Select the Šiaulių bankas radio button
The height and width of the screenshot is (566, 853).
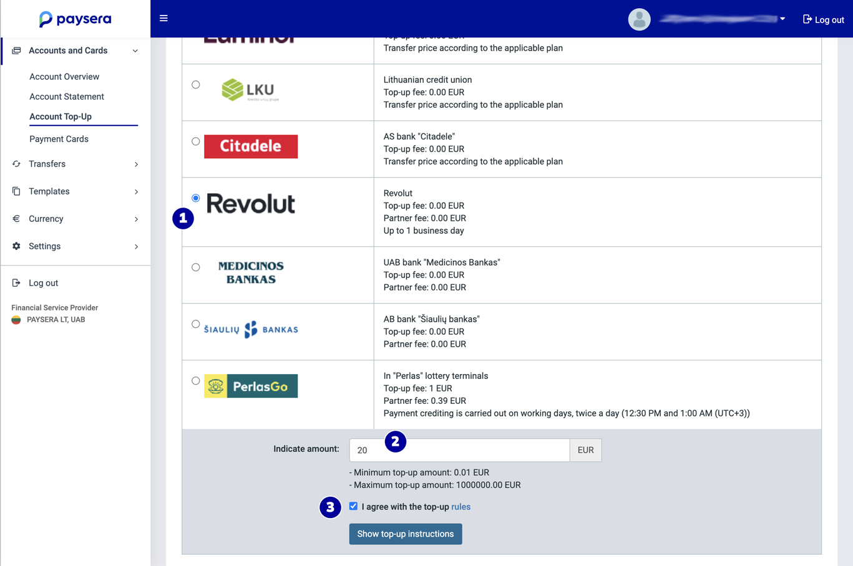click(x=196, y=324)
